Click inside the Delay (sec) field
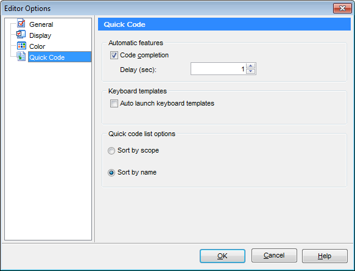The width and height of the screenshot is (355, 271). click(x=218, y=69)
